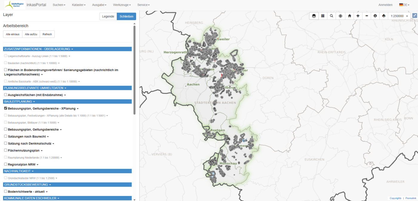Open the Layer panel icon in map toolbar
418x201 pixels.
(x=314, y=15)
